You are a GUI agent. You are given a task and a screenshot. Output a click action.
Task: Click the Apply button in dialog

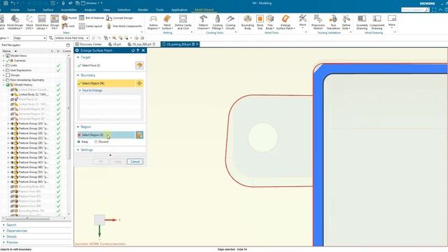coord(118,162)
